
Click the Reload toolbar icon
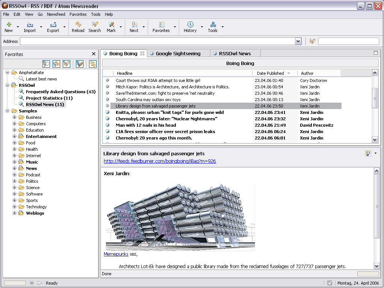pyautogui.click(x=78, y=25)
